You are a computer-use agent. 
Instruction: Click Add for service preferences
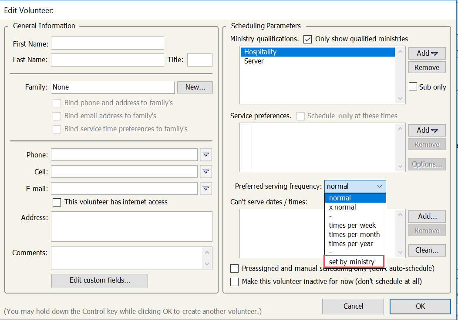point(427,130)
